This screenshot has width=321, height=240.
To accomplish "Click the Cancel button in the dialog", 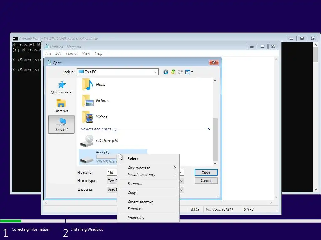I will pyautogui.click(x=206, y=181).
